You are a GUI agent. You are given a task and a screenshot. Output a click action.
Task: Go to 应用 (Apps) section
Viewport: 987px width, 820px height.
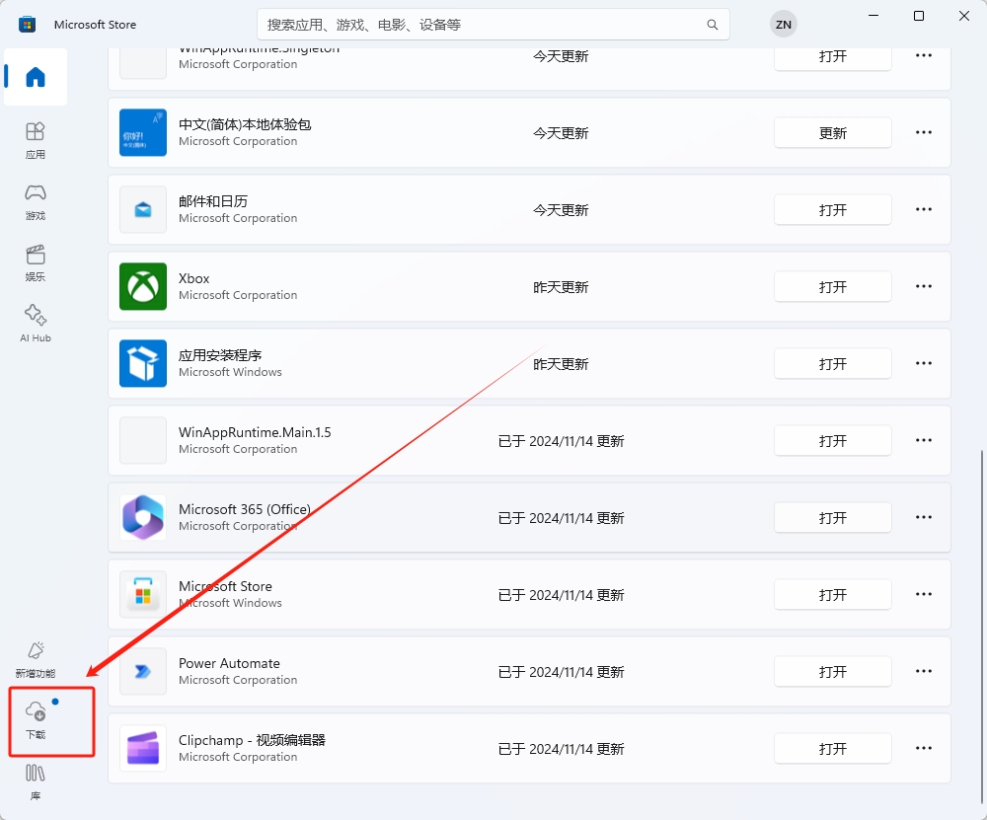pos(36,139)
